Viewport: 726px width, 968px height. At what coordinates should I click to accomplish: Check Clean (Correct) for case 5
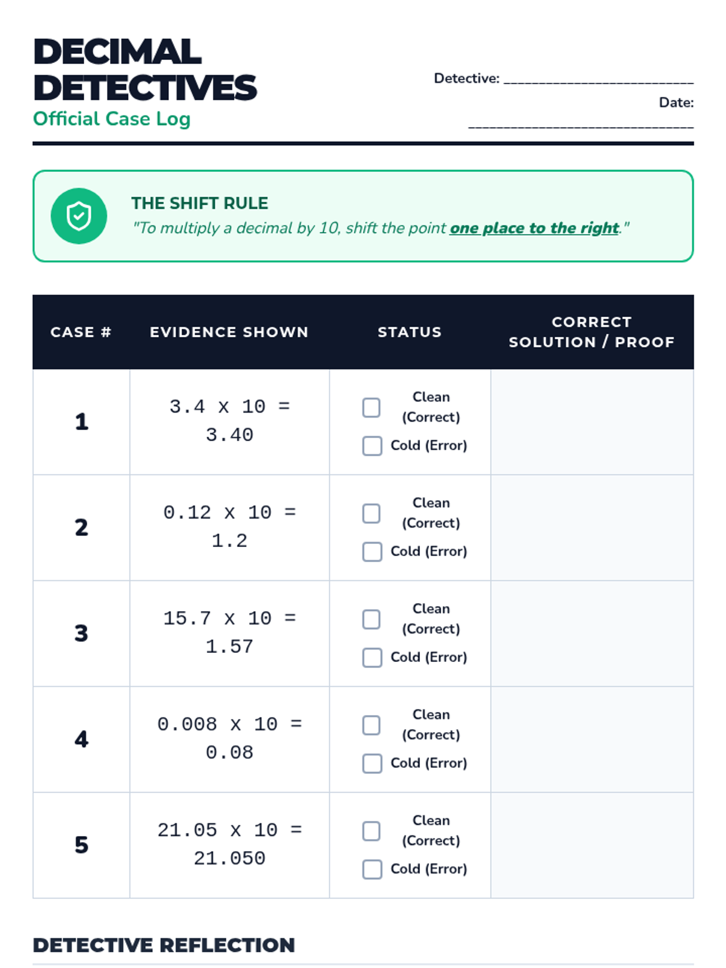tap(371, 831)
